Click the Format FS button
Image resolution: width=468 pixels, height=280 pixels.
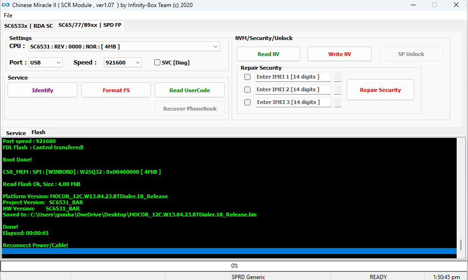tap(116, 90)
